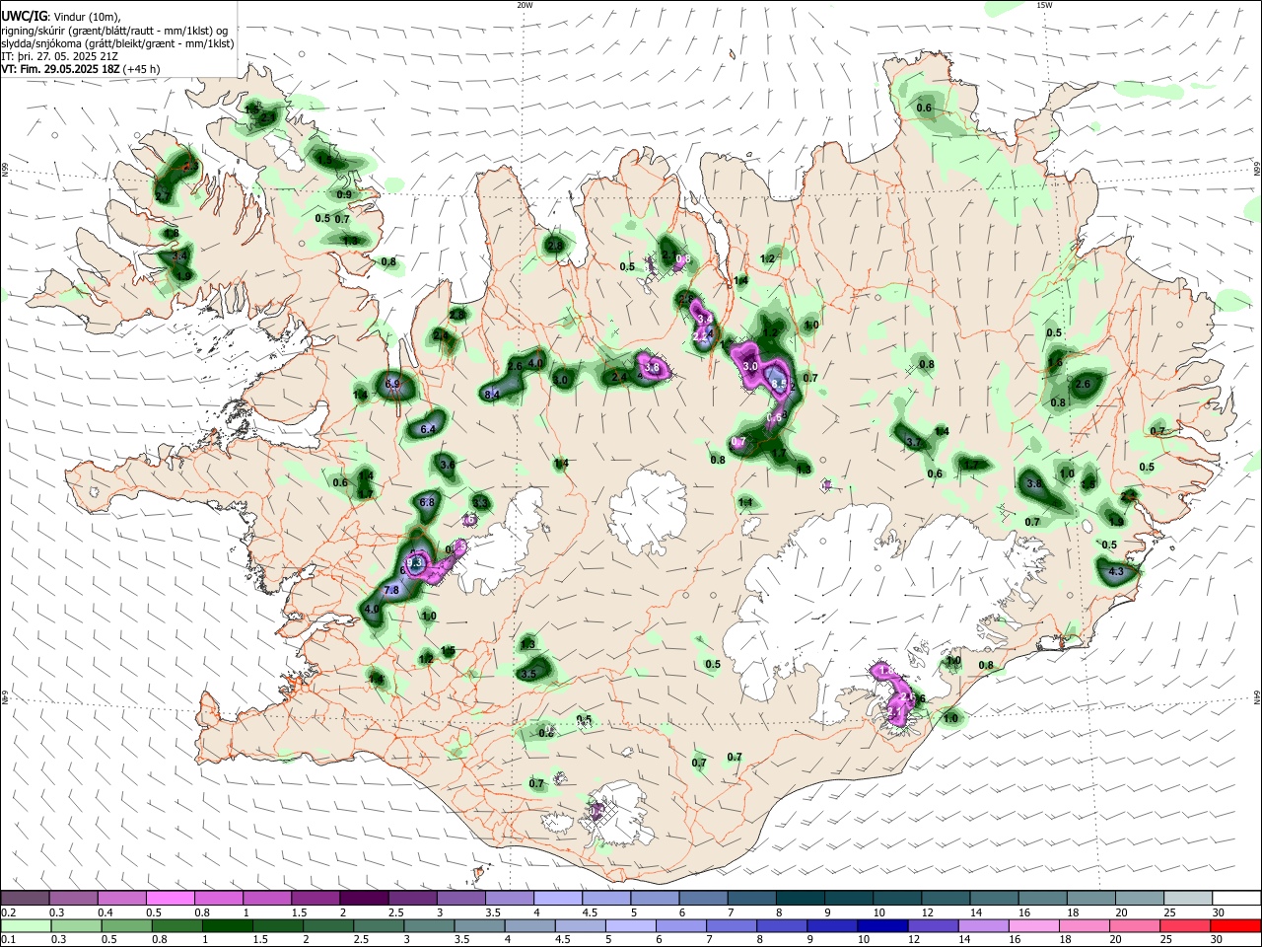Screen dimensions: 1262x947
Task: Click the "6.9" precipitation value
Action: click(x=392, y=383)
